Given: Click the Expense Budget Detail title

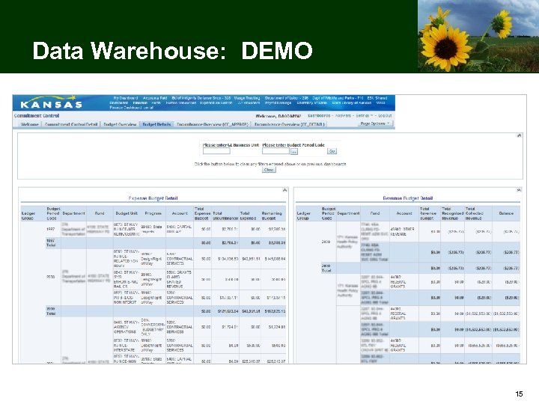Looking at the screenshot, I should pos(153,198).
